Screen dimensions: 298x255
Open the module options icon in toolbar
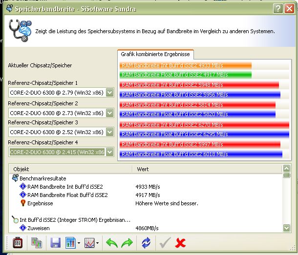pyautogui.click(x=18, y=243)
